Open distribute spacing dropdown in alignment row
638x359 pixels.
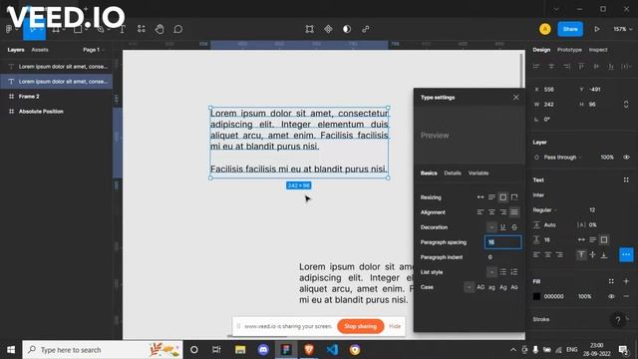627,67
